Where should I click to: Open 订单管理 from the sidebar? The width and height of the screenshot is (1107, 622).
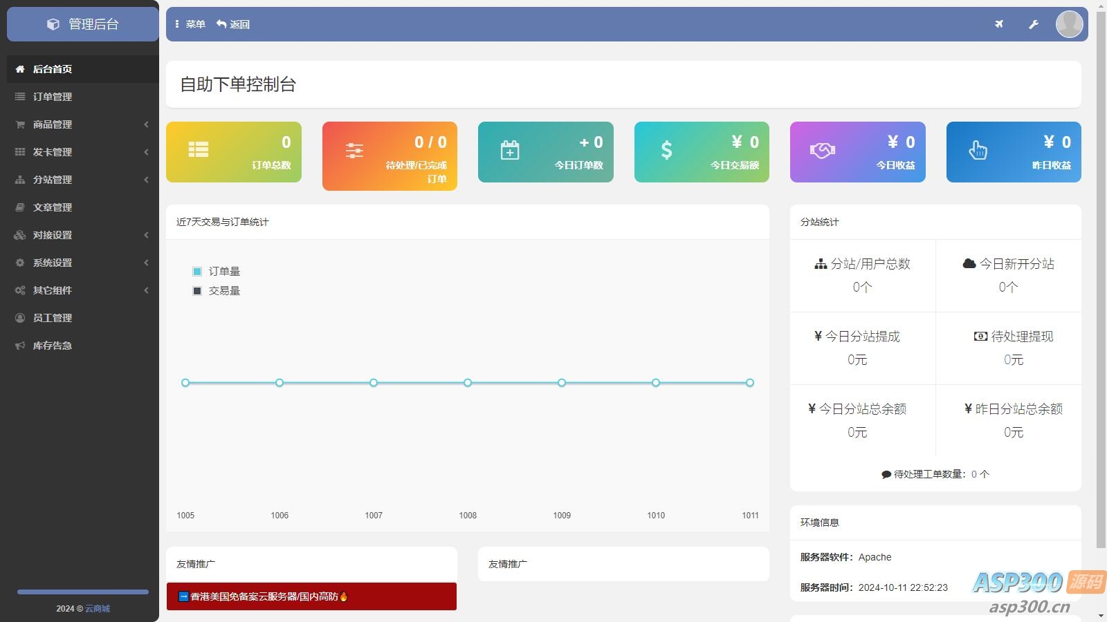coord(53,97)
